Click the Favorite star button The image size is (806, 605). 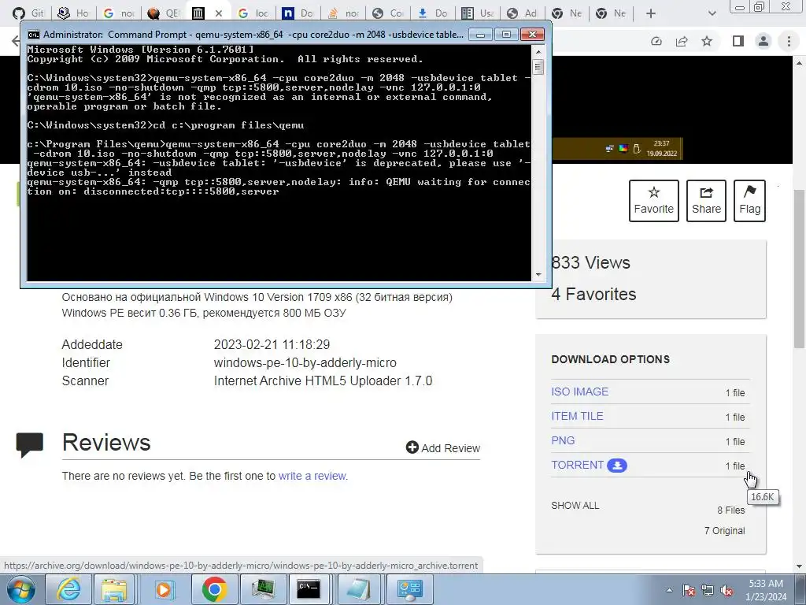654,201
